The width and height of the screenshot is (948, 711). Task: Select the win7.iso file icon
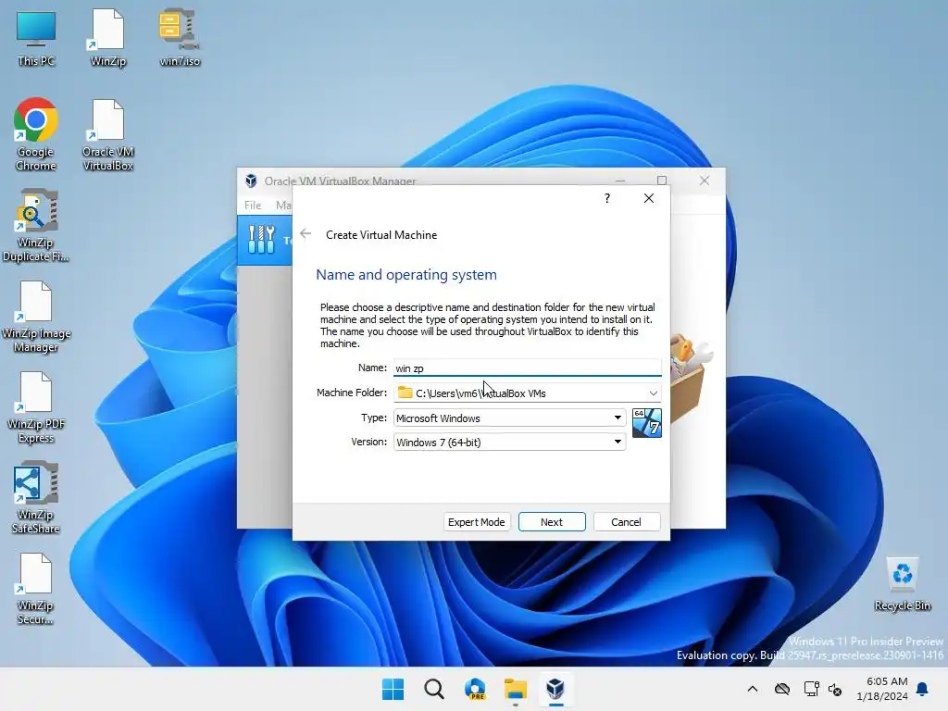click(180, 37)
